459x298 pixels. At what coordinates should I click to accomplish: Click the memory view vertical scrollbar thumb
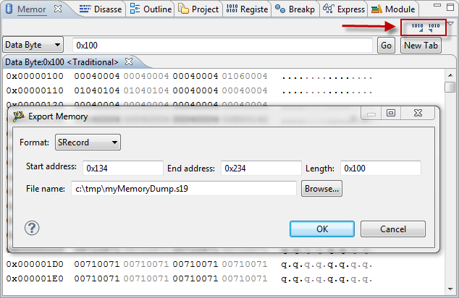[x=450, y=87]
